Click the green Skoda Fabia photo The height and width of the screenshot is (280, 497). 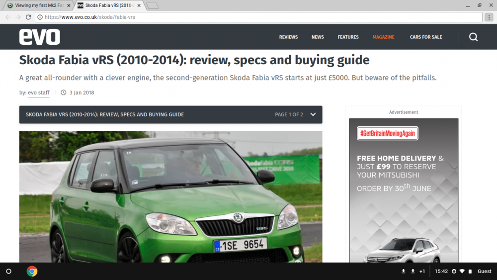pos(171,196)
